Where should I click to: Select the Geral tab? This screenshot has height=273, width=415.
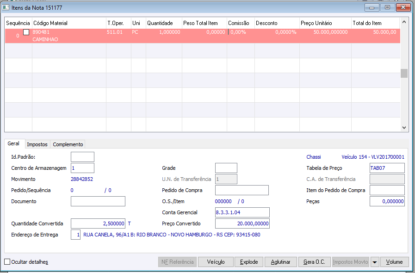click(13, 143)
